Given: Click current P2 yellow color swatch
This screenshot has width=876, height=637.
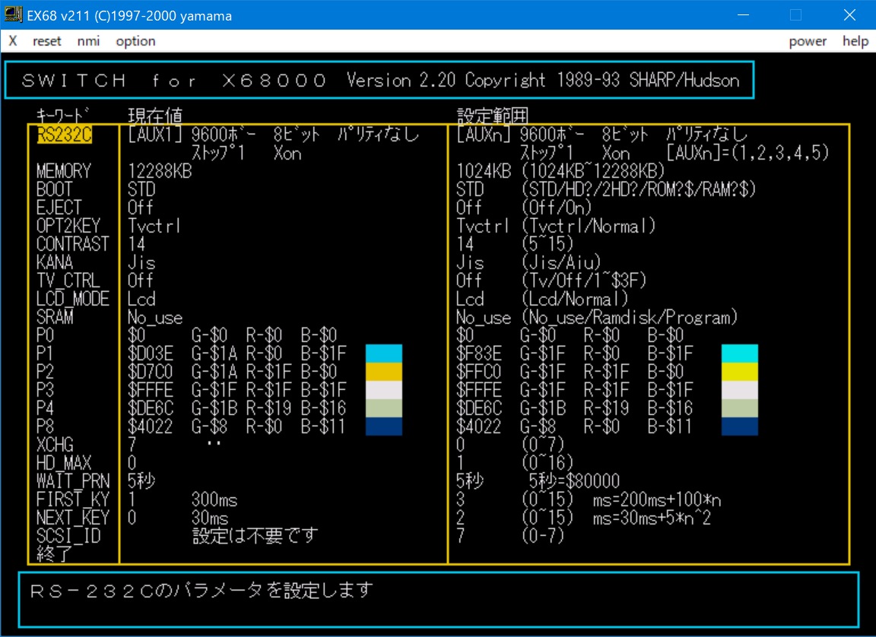Looking at the screenshot, I should coord(384,372).
